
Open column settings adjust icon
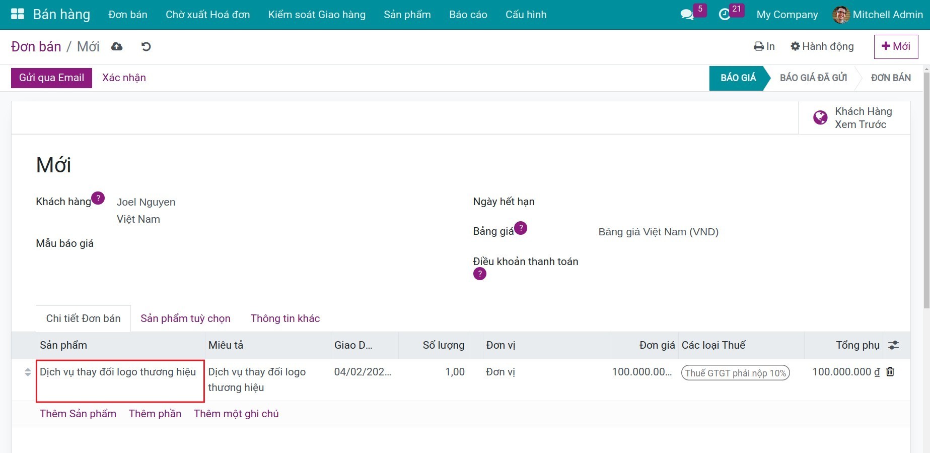[893, 345]
